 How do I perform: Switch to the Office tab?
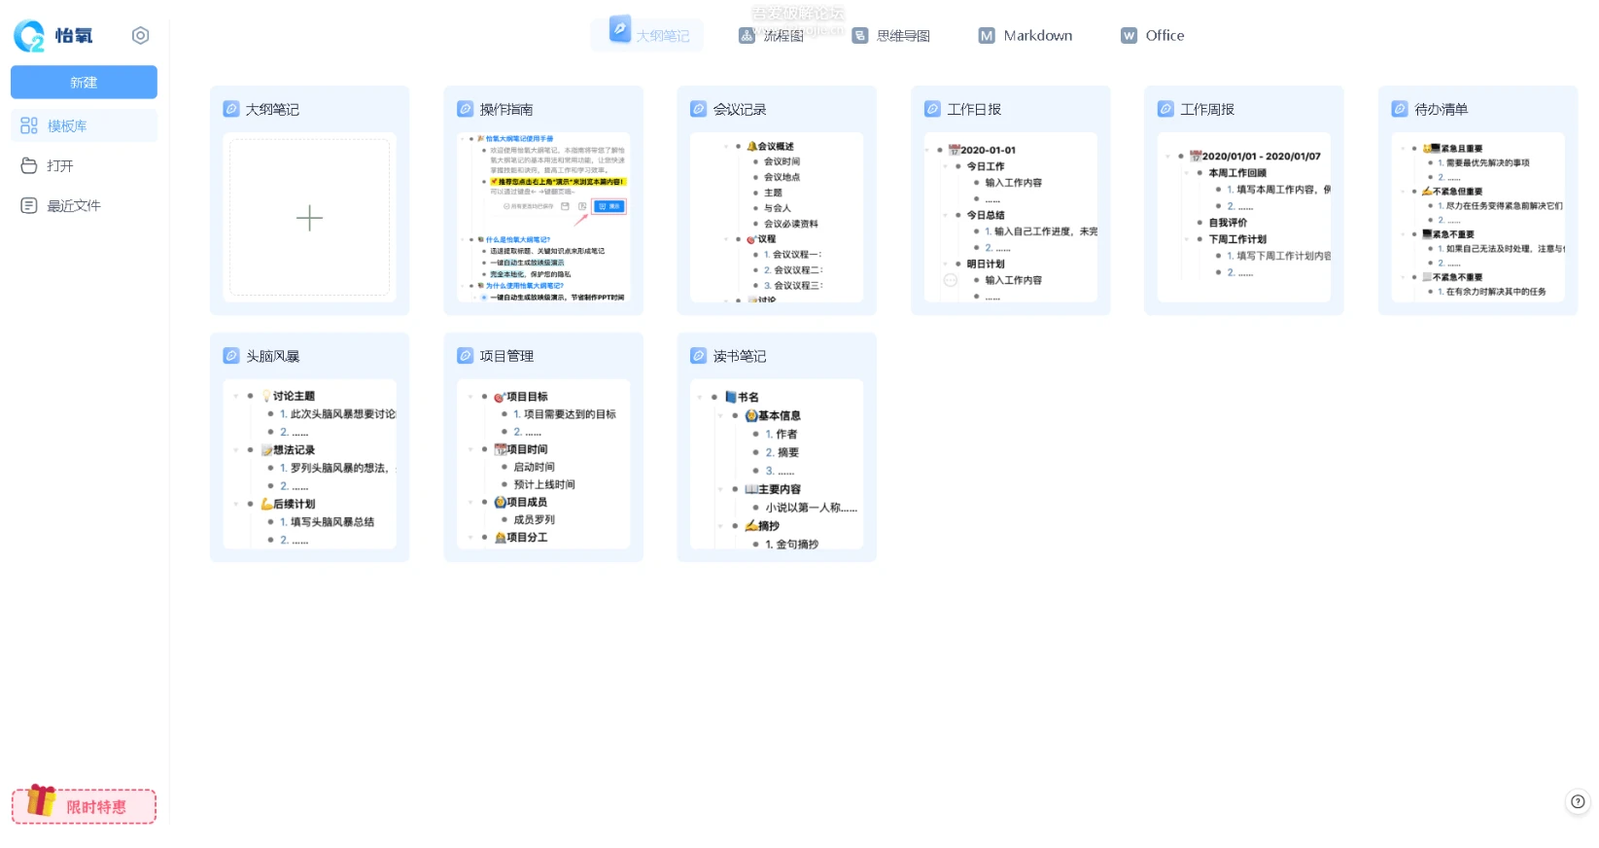[1153, 35]
